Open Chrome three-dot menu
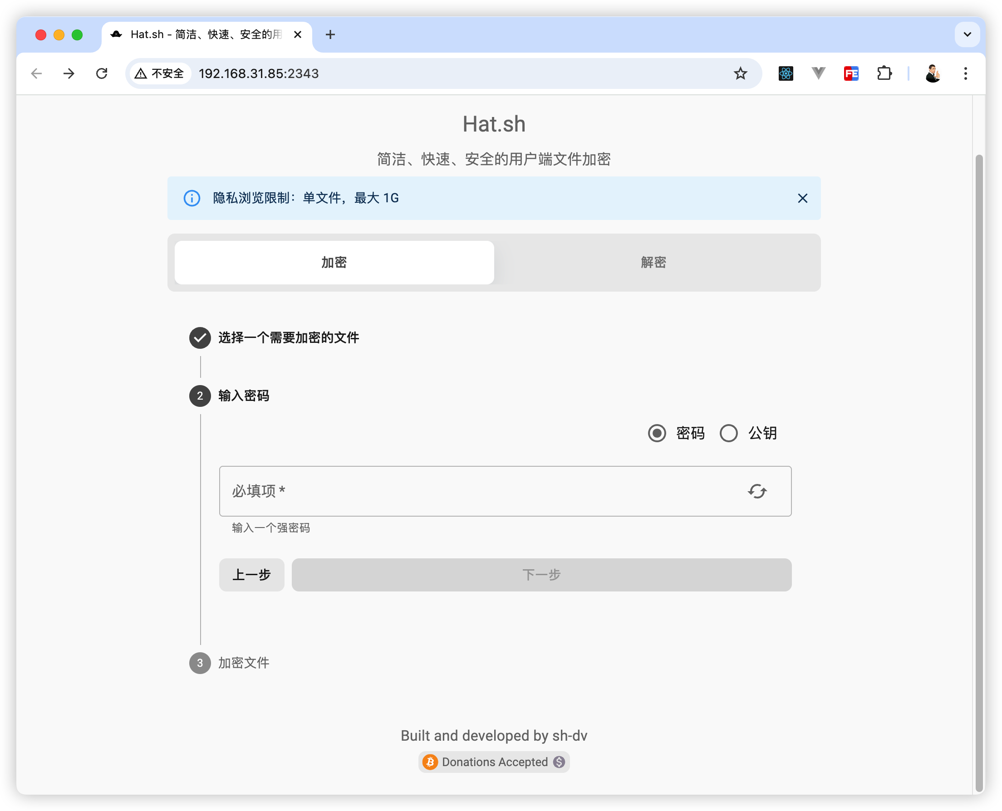 coord(965,73)
